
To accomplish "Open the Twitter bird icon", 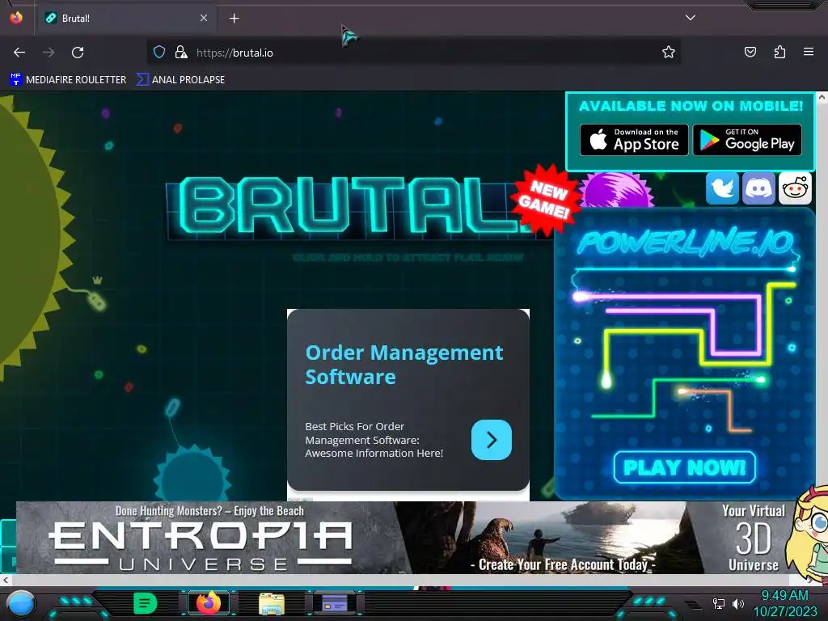I will 722,188.
